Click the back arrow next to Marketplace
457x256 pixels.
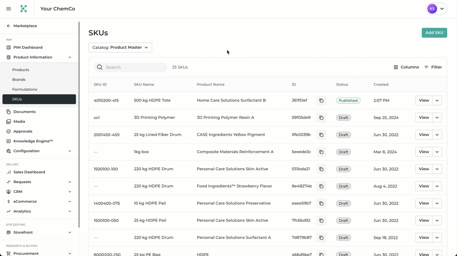pos(9,26)
